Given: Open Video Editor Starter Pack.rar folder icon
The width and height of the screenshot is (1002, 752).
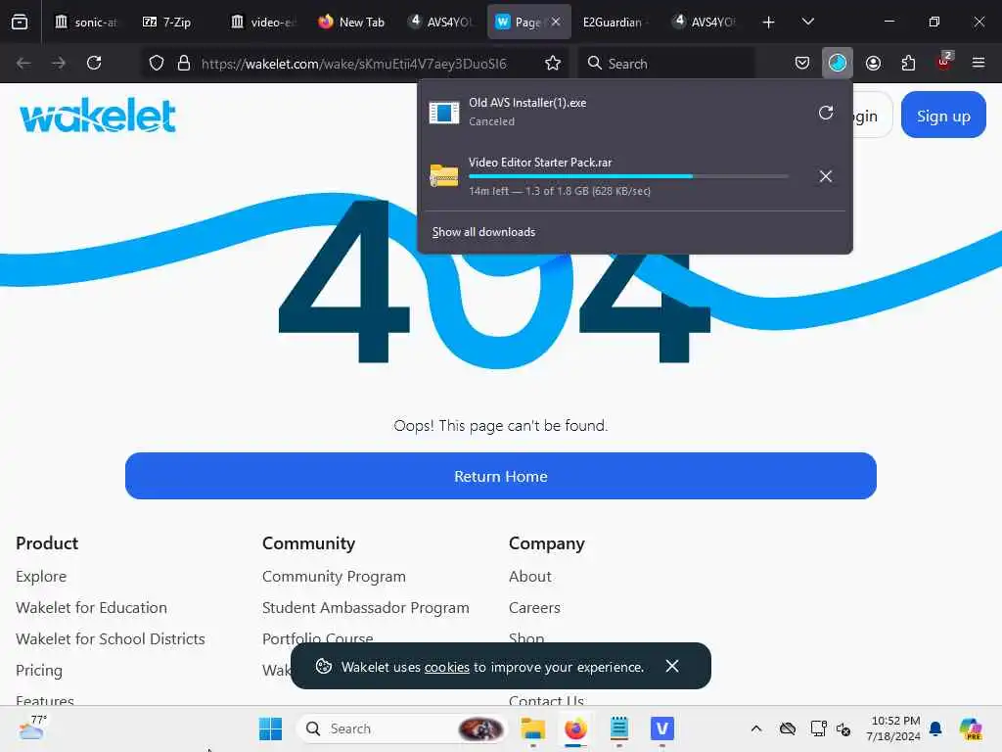Looking at the screenshot, I should [x=444, y=174].
